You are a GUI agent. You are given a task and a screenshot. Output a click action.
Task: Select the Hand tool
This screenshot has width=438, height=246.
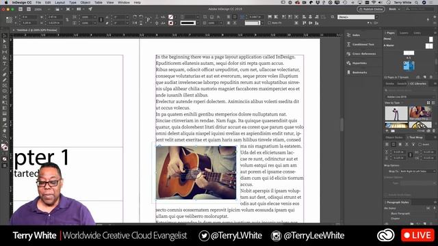click(5, 131)
